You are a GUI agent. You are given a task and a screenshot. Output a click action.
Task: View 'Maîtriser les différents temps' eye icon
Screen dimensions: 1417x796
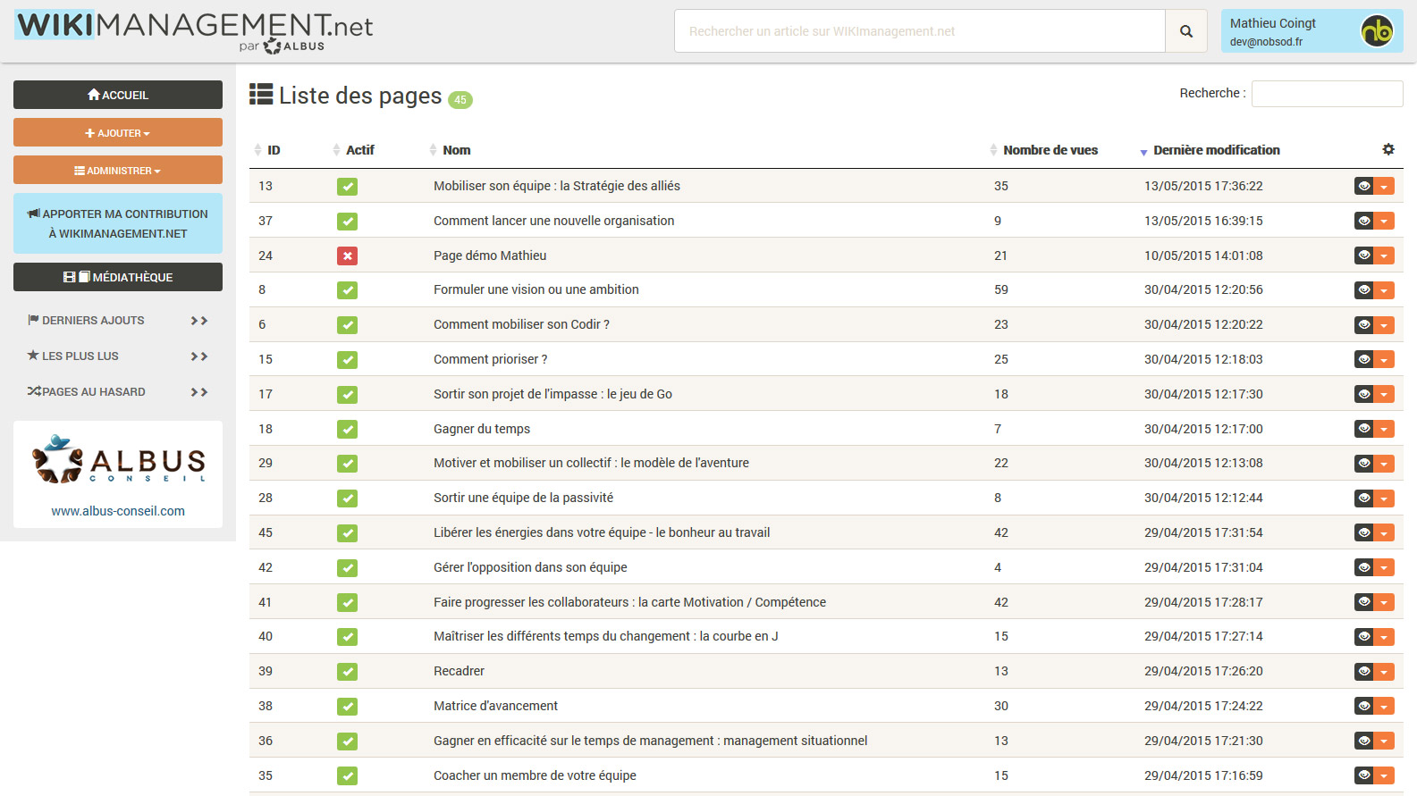pos(1363,636)
